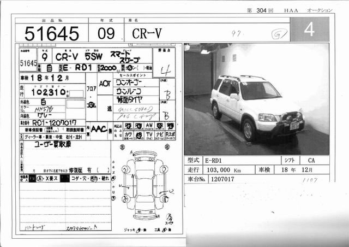This screenshot has width=349, height=247.
Task: Click the small 51645 in inner sheet
Action: [28, 63]
